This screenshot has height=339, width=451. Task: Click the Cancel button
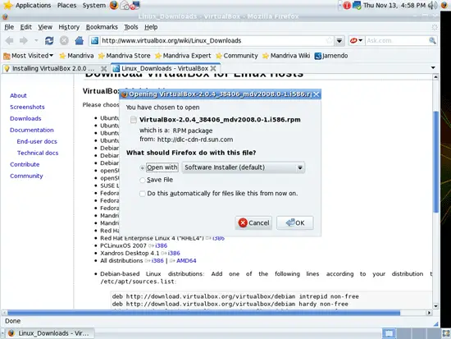[253, 222]
